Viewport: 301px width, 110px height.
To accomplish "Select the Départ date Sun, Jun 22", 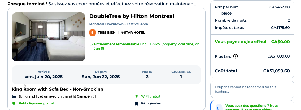I will tap(101, 77).
